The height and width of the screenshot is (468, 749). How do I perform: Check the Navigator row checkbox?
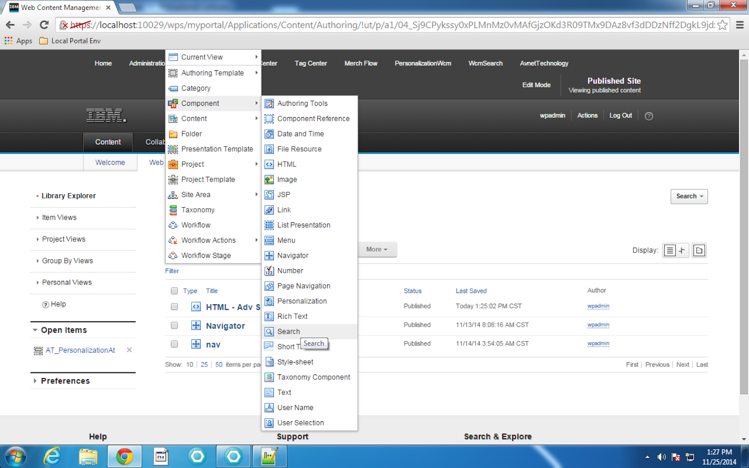[175, 325]
